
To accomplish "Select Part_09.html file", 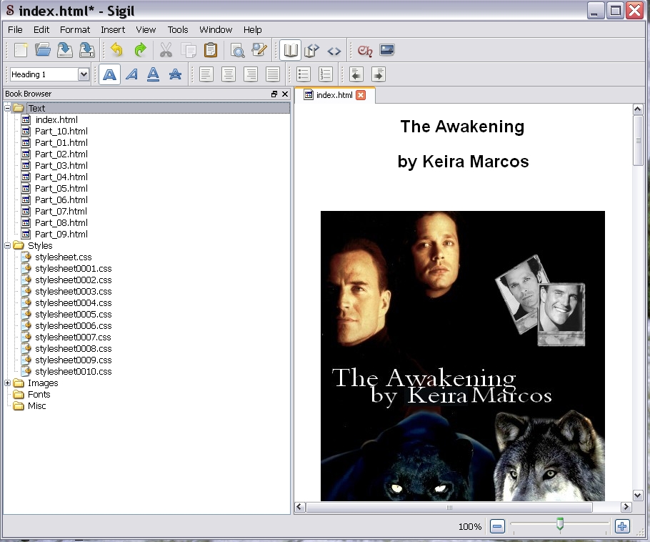I will coord(61,235).
